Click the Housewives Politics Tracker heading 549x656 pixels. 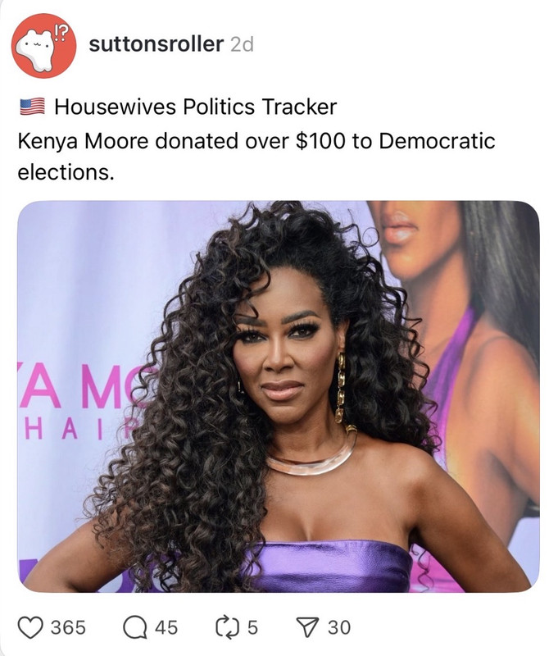[195, 107]
